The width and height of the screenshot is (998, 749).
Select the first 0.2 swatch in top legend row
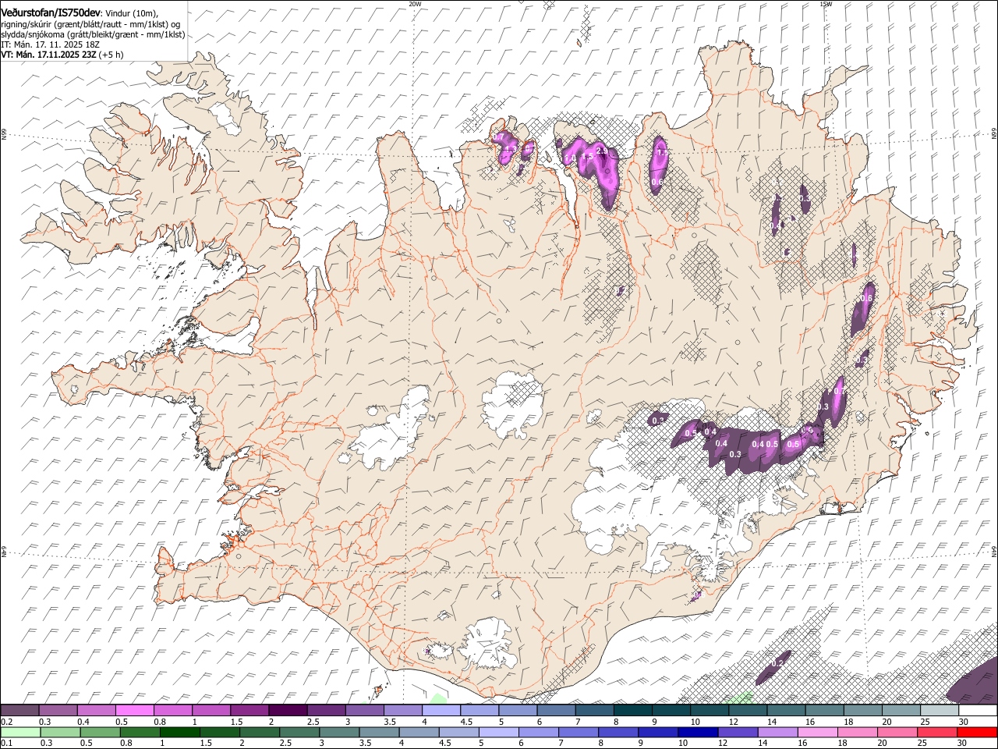click(x=19, y=711)
